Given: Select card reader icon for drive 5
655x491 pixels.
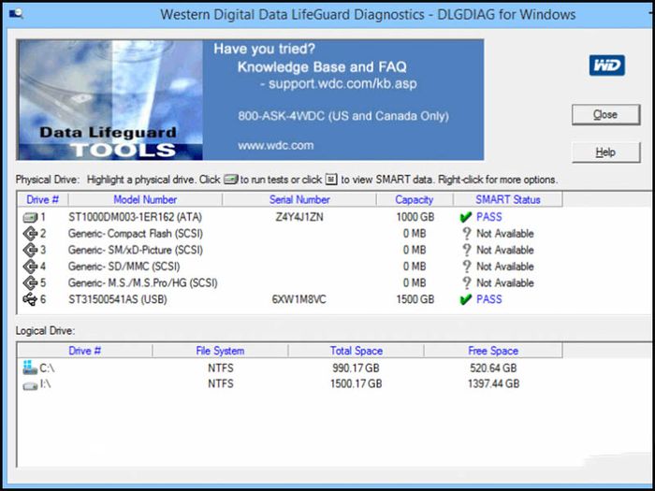Looking at the screenshot, I should click(x=30, y=283).
